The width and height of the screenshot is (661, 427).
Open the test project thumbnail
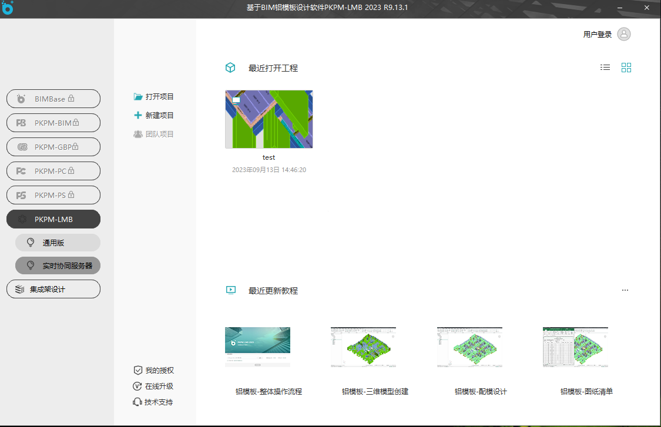point(269,119)
